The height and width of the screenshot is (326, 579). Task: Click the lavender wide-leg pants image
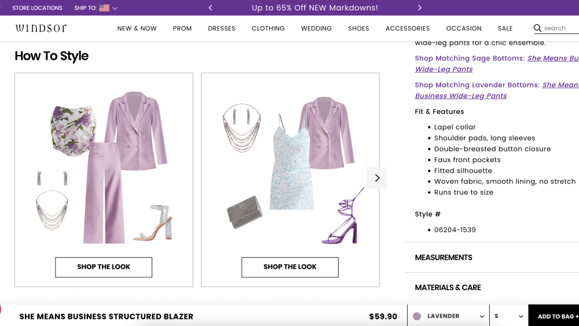click(x=104, y=193)
